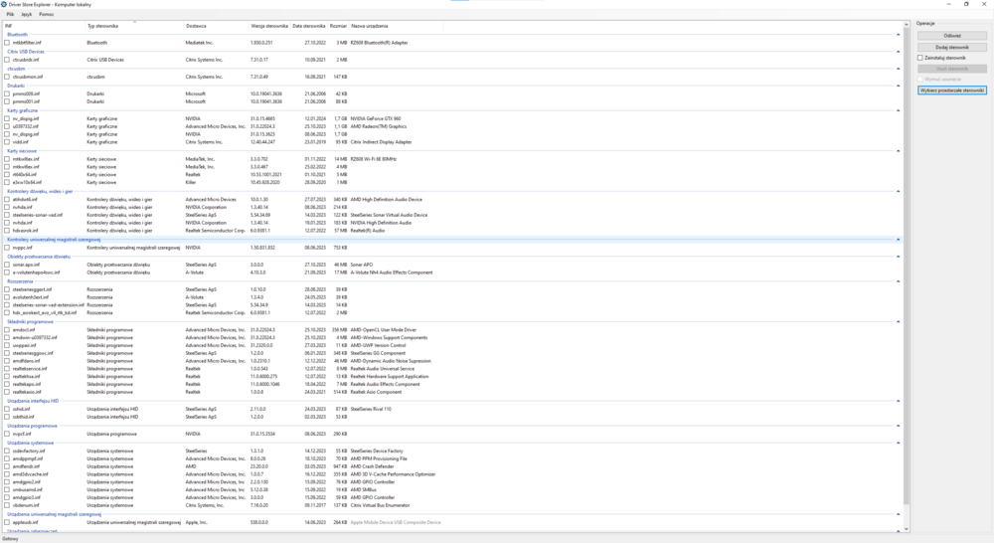This screenshot has width=994, height=543.
Task: Collapse Obiekty przetwarzania dźwięku group arrow
Action: 898,257
